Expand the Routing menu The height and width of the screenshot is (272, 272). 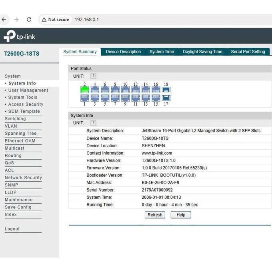pyautogui.click(x=13, y=156)
